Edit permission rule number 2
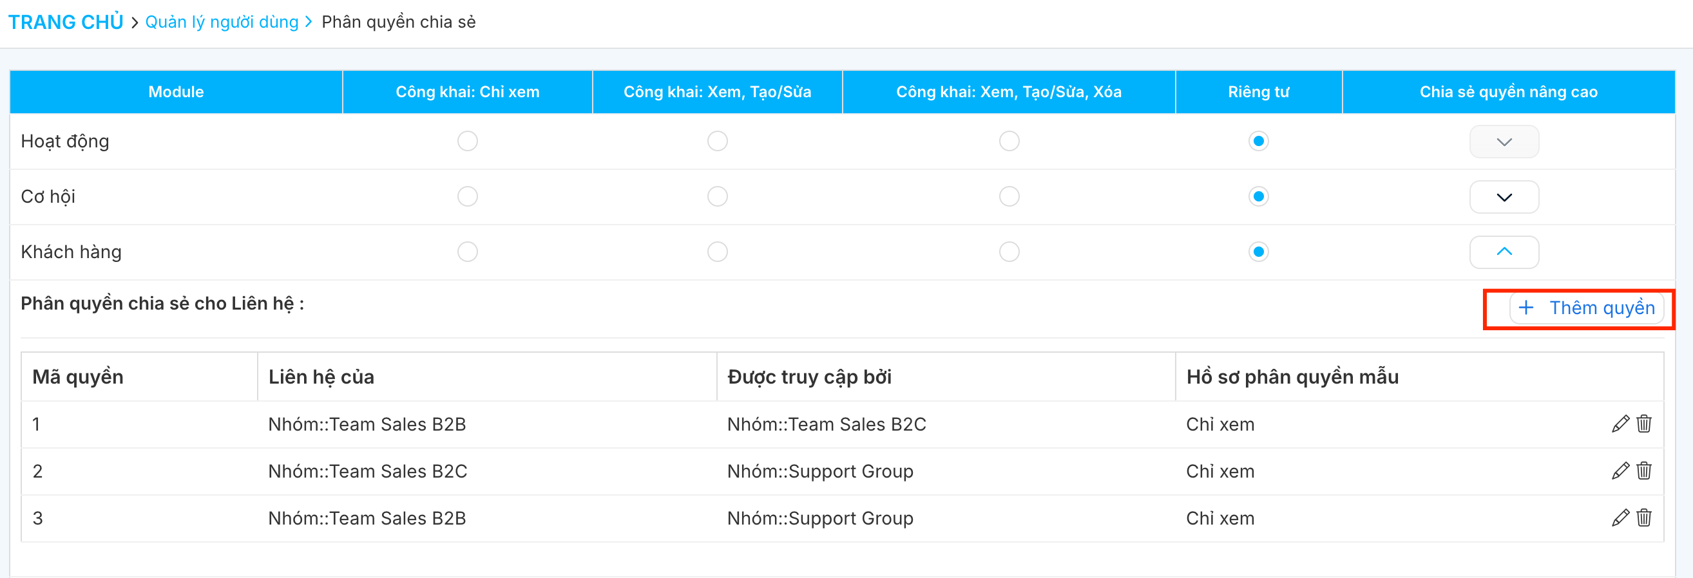 [1620, 471]
